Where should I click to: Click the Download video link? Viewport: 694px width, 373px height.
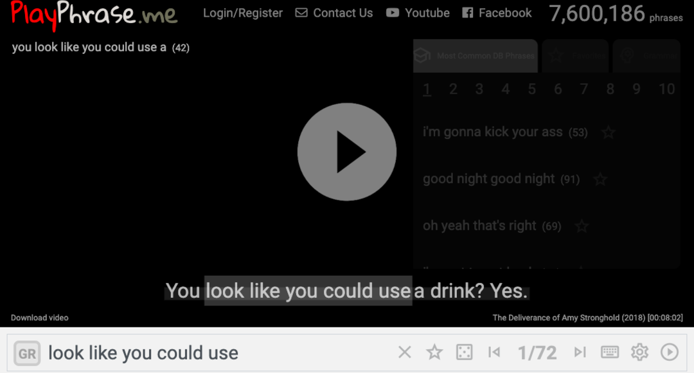[x=40, y=318]
